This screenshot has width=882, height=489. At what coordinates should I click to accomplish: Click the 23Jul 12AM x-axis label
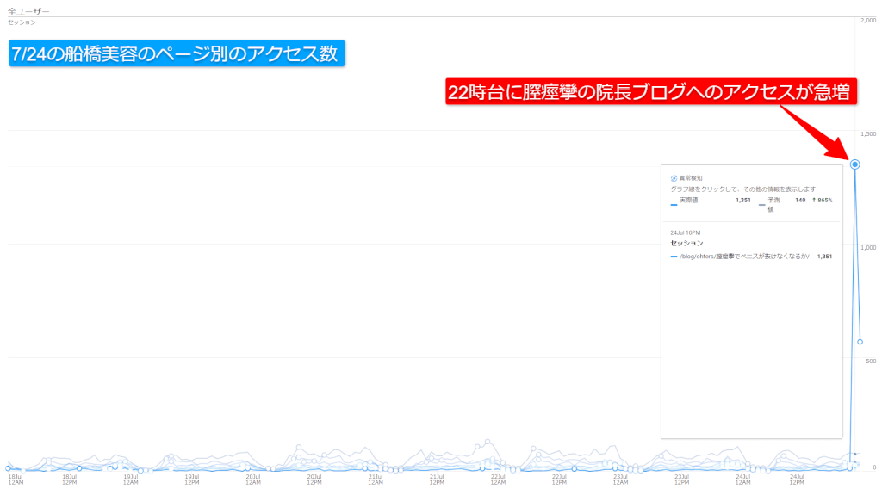pos(620,480)
